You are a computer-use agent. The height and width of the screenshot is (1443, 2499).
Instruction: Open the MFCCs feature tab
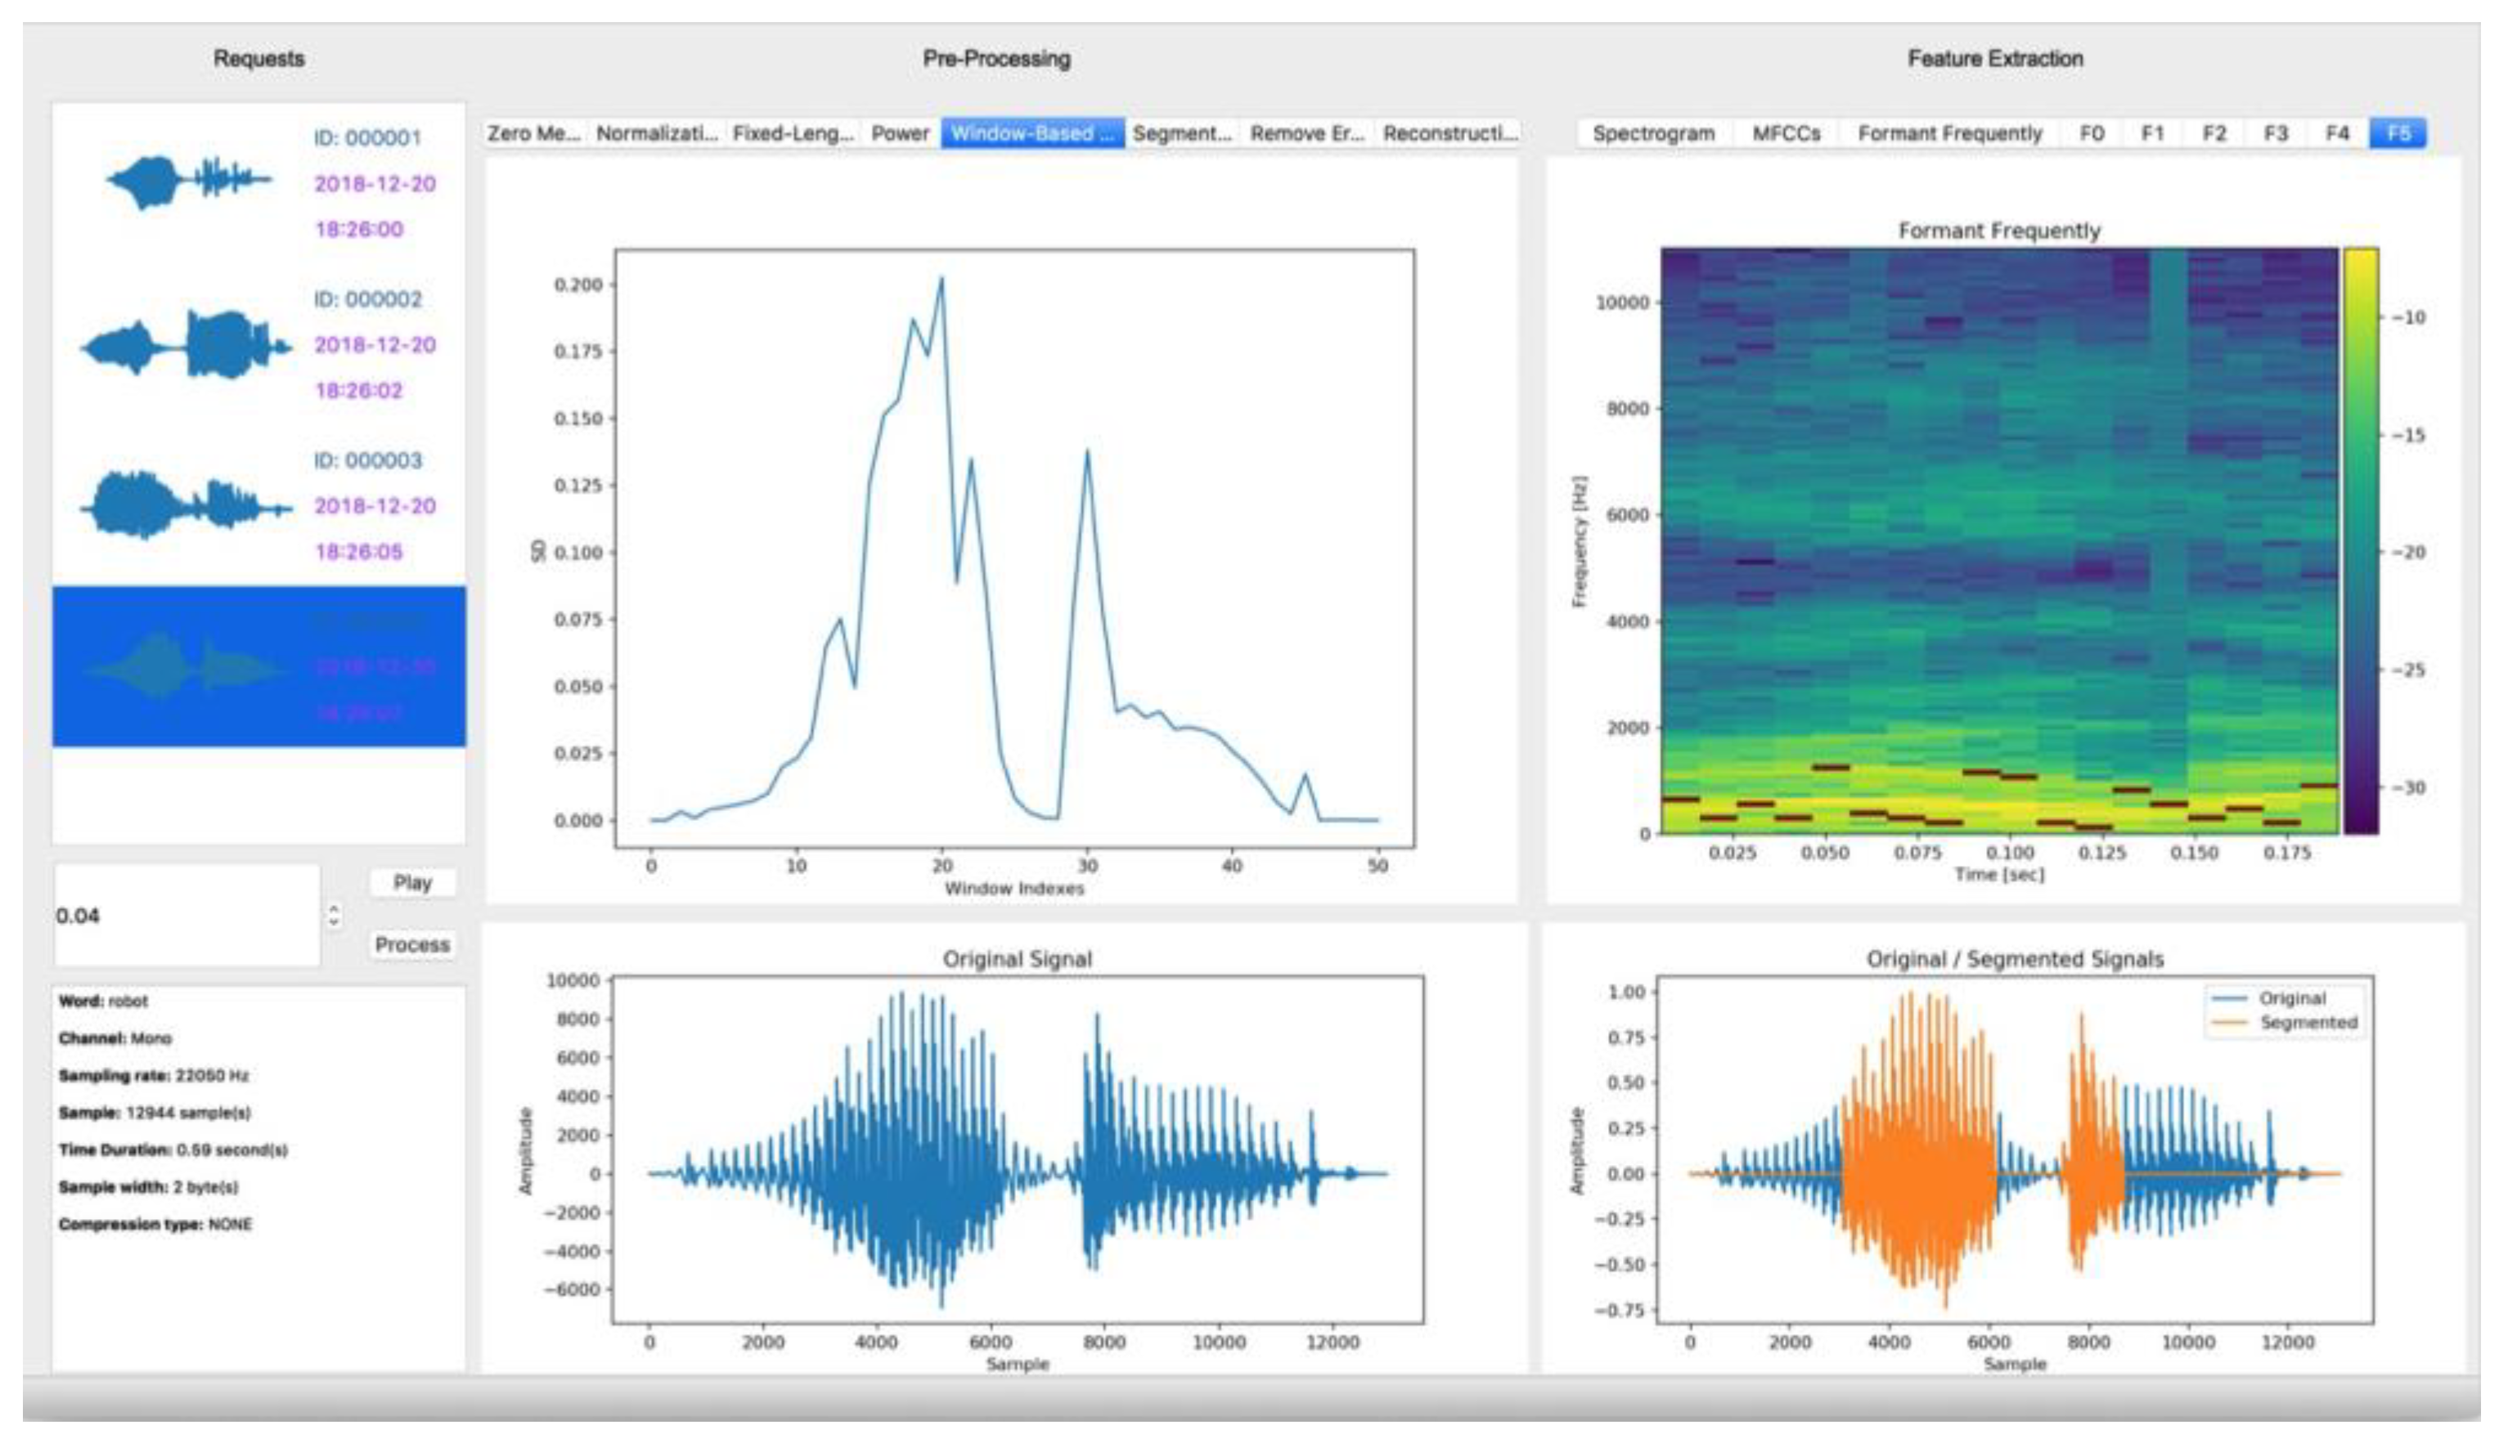[x=1787, y=132]
